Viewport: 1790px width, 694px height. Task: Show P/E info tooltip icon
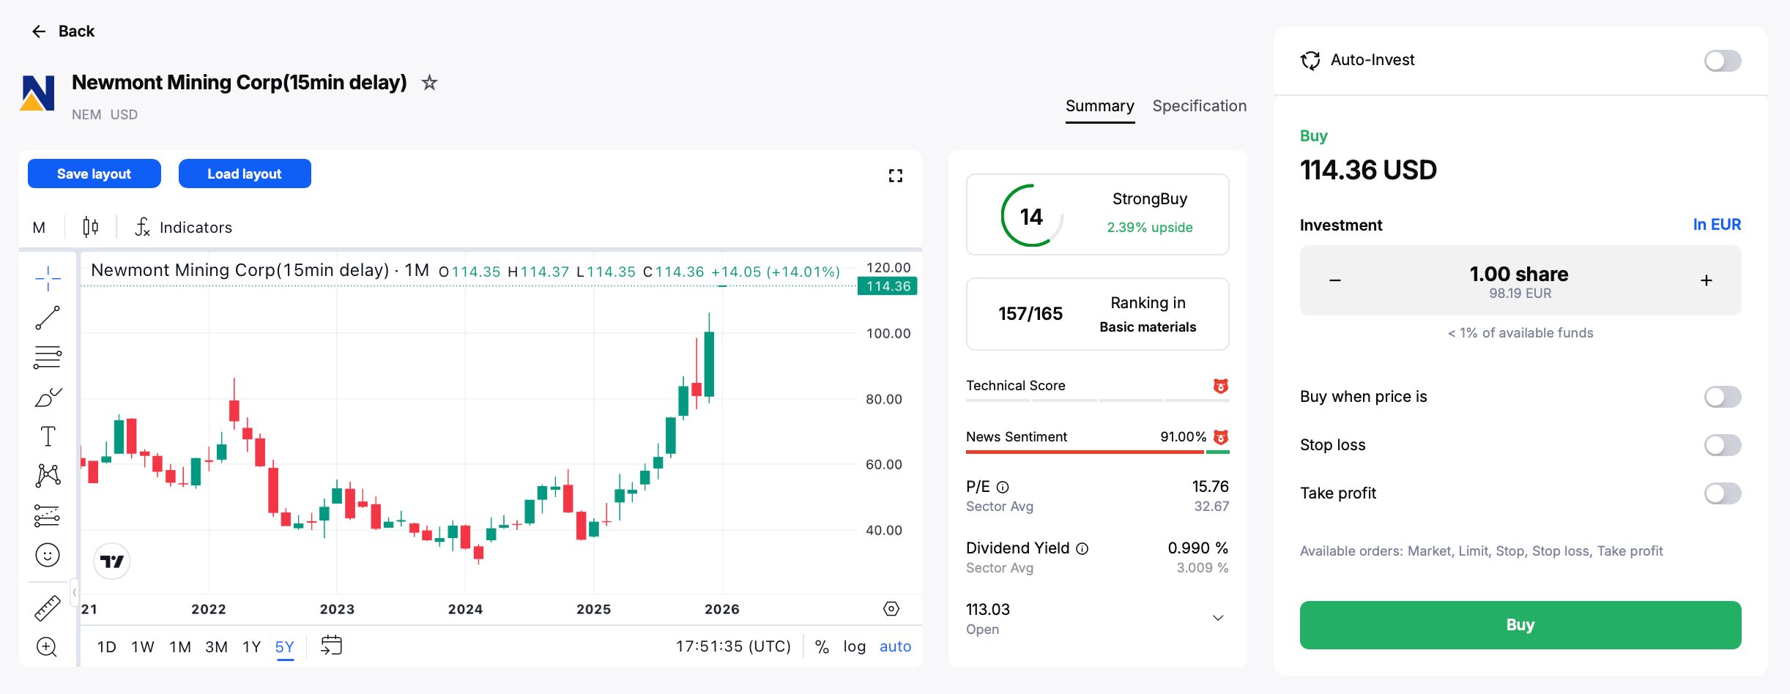1003,487
